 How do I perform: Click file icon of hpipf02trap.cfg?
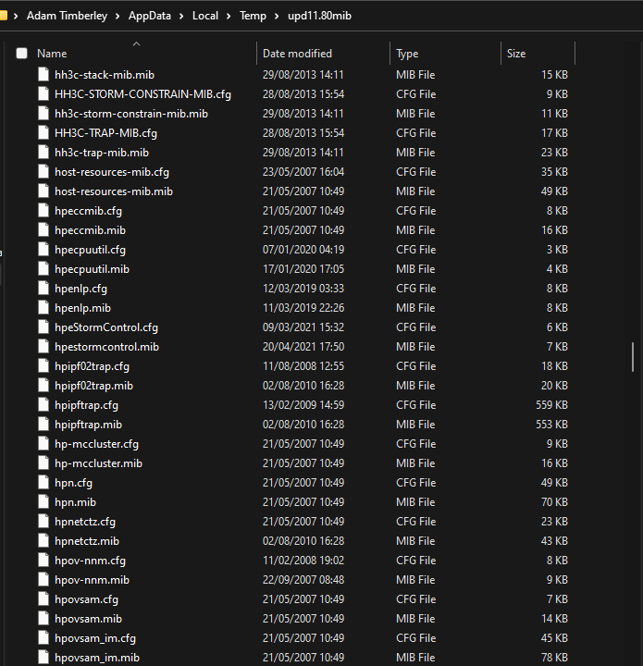tap(43, 366)
